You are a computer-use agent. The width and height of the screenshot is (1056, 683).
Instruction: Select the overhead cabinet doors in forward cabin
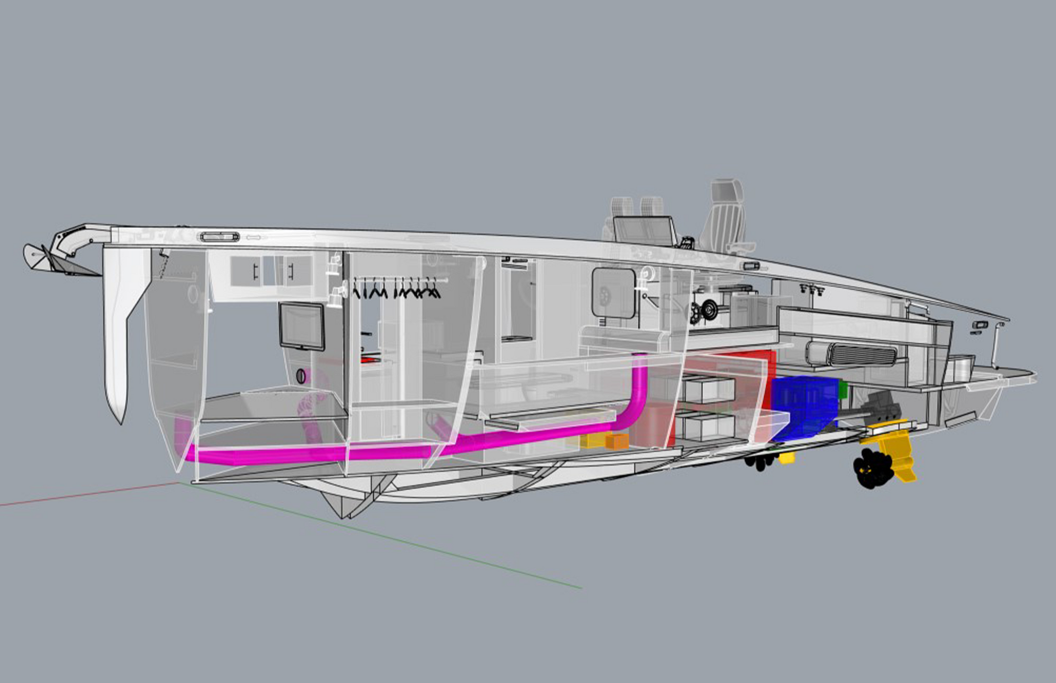tap(271, 271)
